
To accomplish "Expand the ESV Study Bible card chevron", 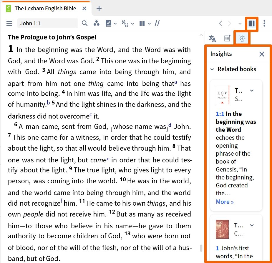I will pyautogui.click(x=252, y=91).
